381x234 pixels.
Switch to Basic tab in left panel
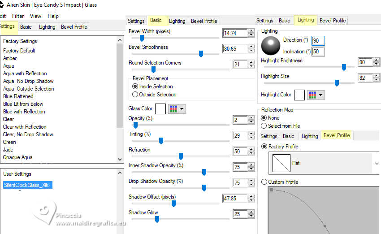pos(26,27)
